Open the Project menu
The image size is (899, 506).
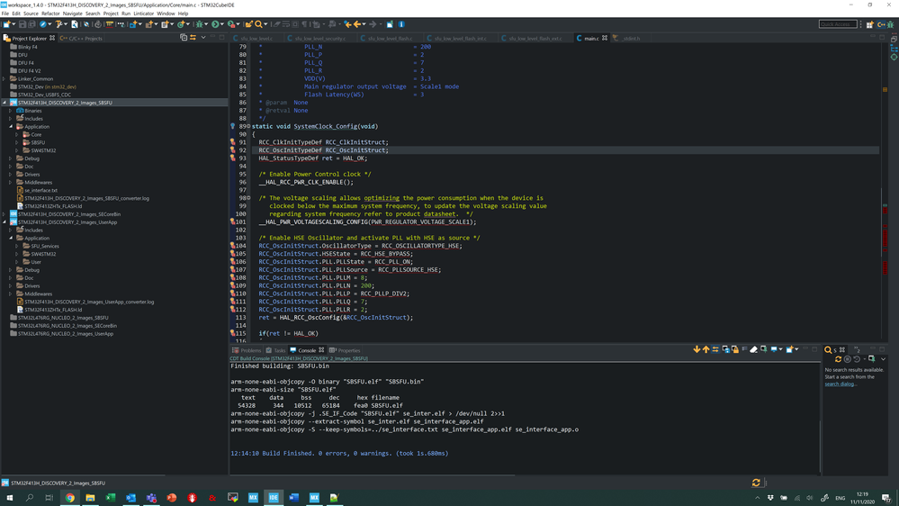[x=111, y=14]
